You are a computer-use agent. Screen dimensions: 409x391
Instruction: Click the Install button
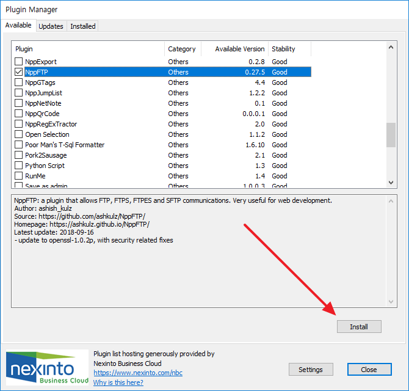click(359, 326)
